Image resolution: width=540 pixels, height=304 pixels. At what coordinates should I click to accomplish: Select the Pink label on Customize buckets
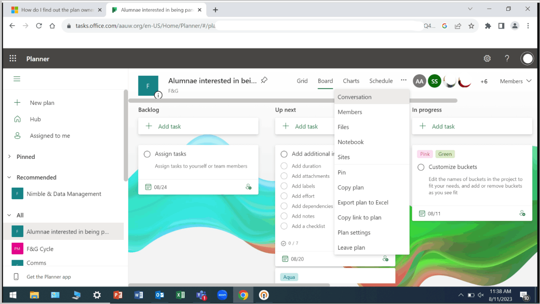coord(425,154)
